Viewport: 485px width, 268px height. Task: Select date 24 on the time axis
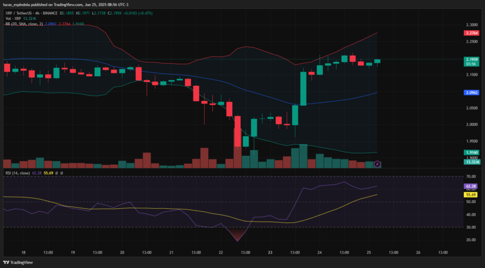click(319, 252)
